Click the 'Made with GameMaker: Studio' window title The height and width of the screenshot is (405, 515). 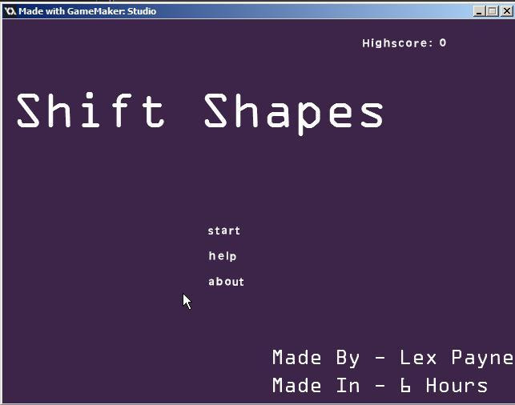tap(87, 11)
